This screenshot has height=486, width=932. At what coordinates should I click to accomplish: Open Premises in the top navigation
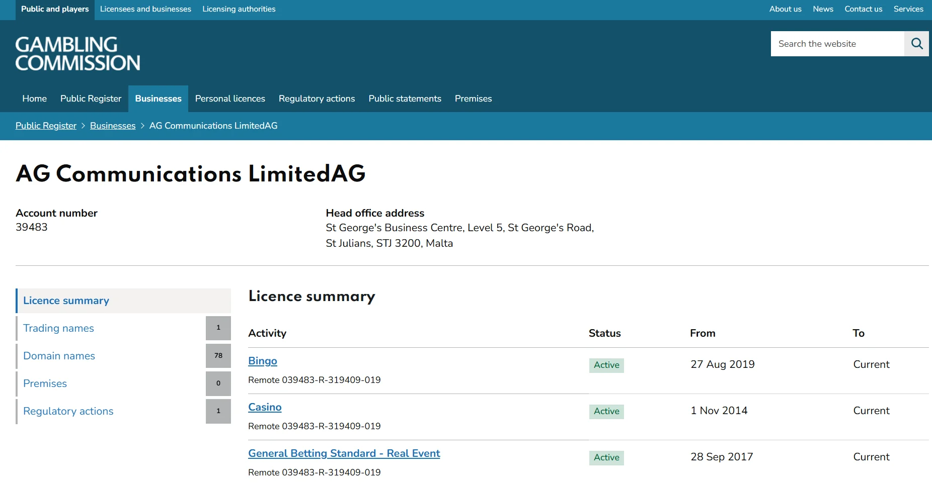(473, 99)
